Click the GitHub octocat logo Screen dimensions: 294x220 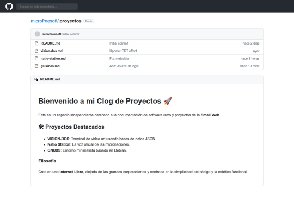9,7
